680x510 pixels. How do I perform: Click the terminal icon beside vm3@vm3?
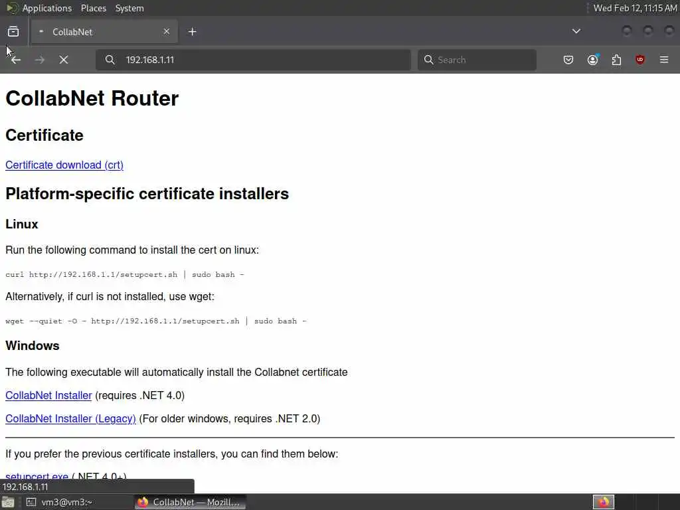[x=31, y=502]
